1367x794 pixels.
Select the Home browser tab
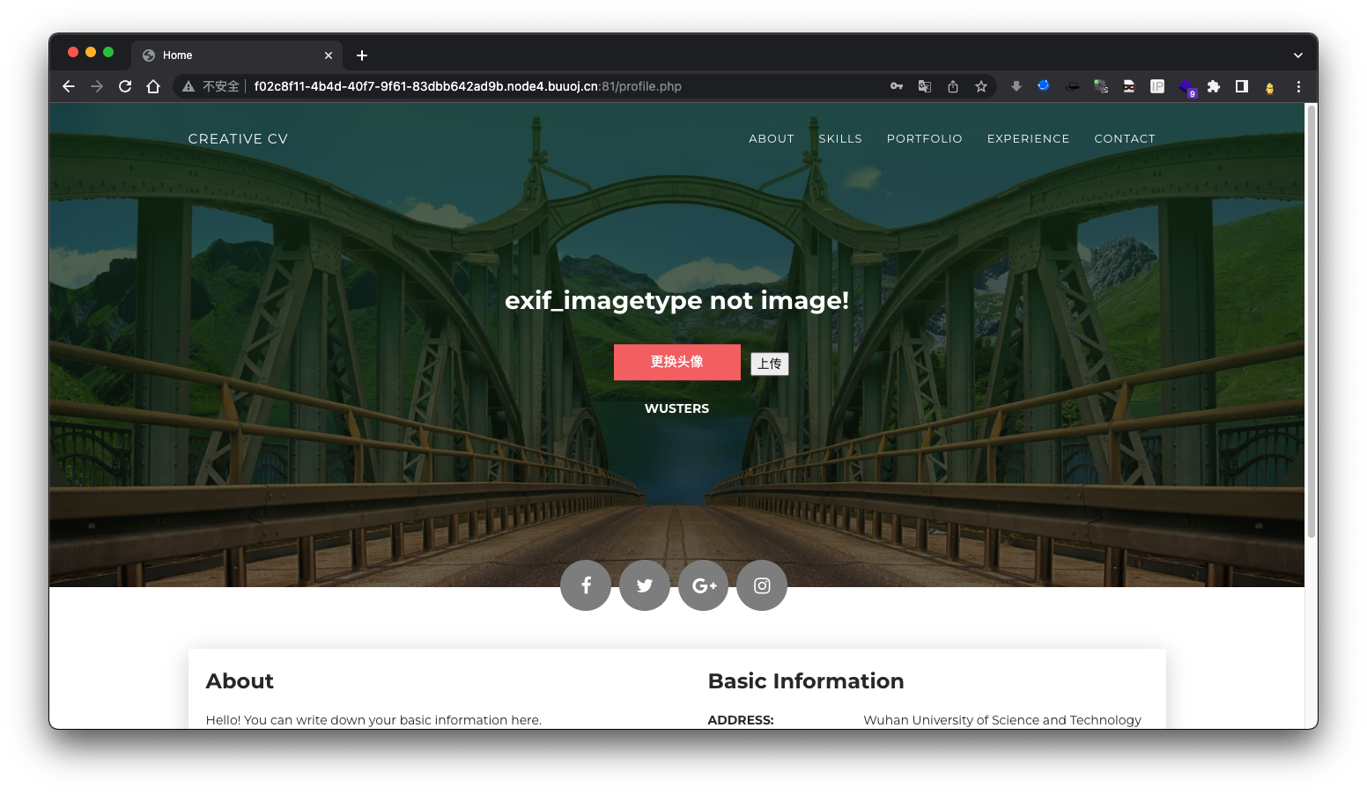(236, 55)
